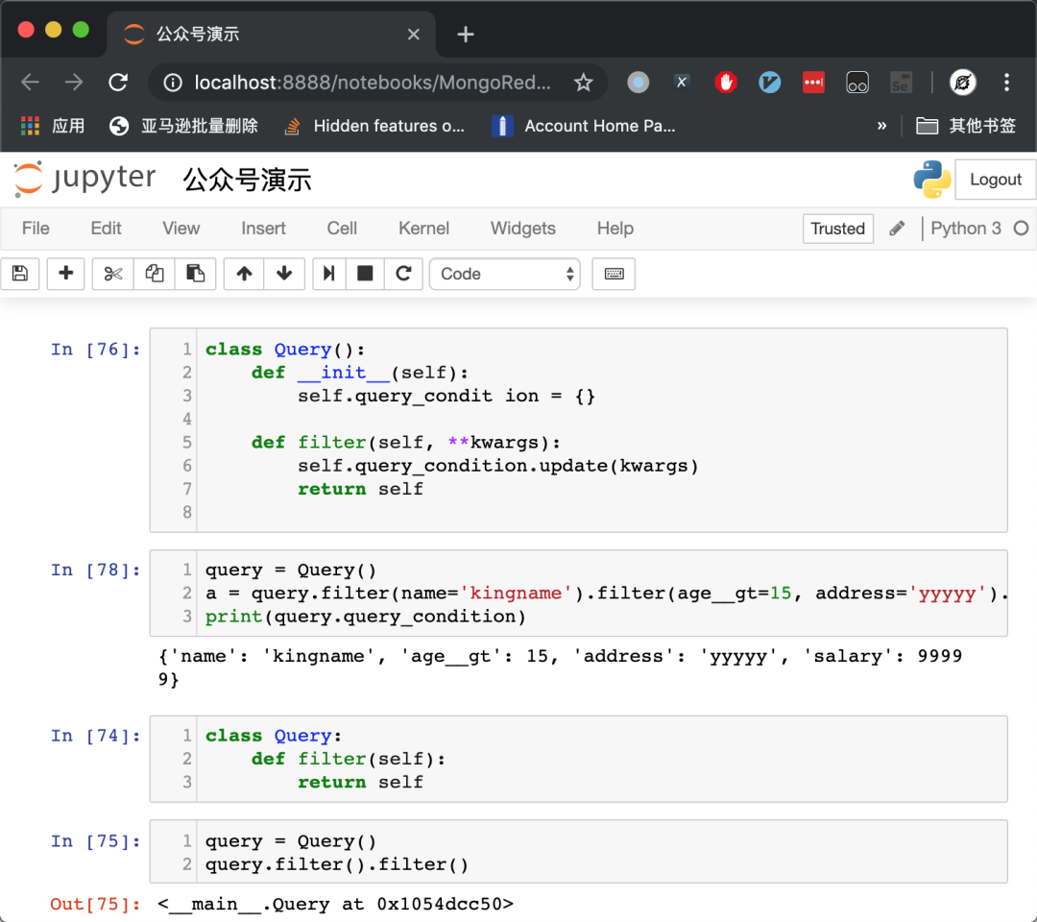Open the Kernel menu
The image size is (1037, 922).
tap(423, 229)
